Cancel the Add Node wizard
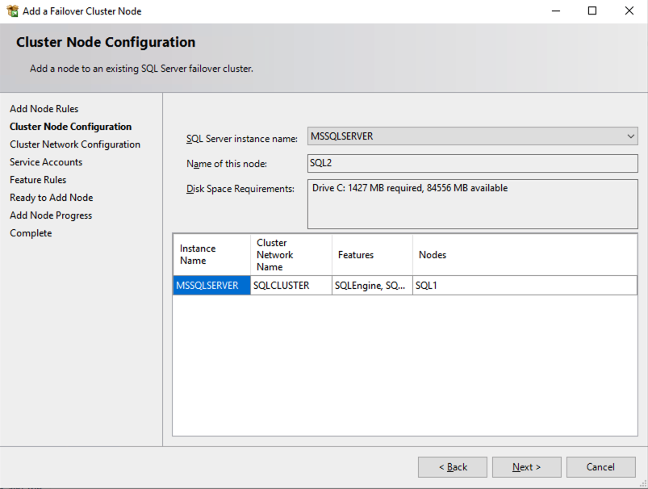Screen dimensions: 648x489 tap(600, 467)
